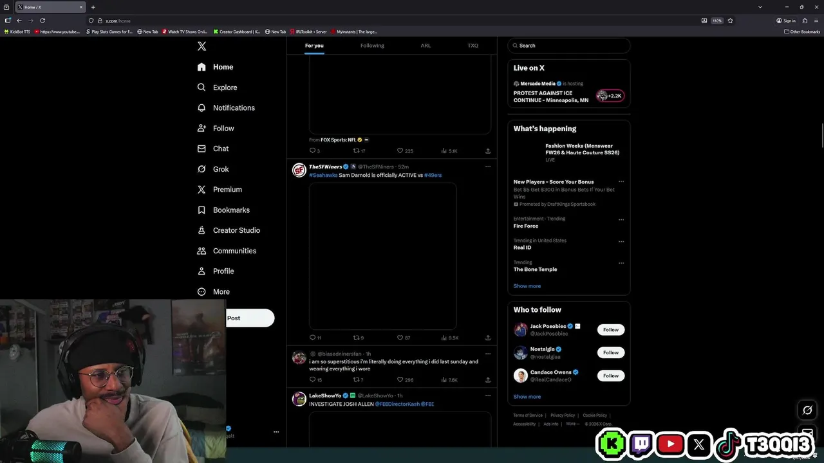Switch to the ARL timeline tab
The height and width of the screenshot is (463, 824).
[x=426, y=46]
